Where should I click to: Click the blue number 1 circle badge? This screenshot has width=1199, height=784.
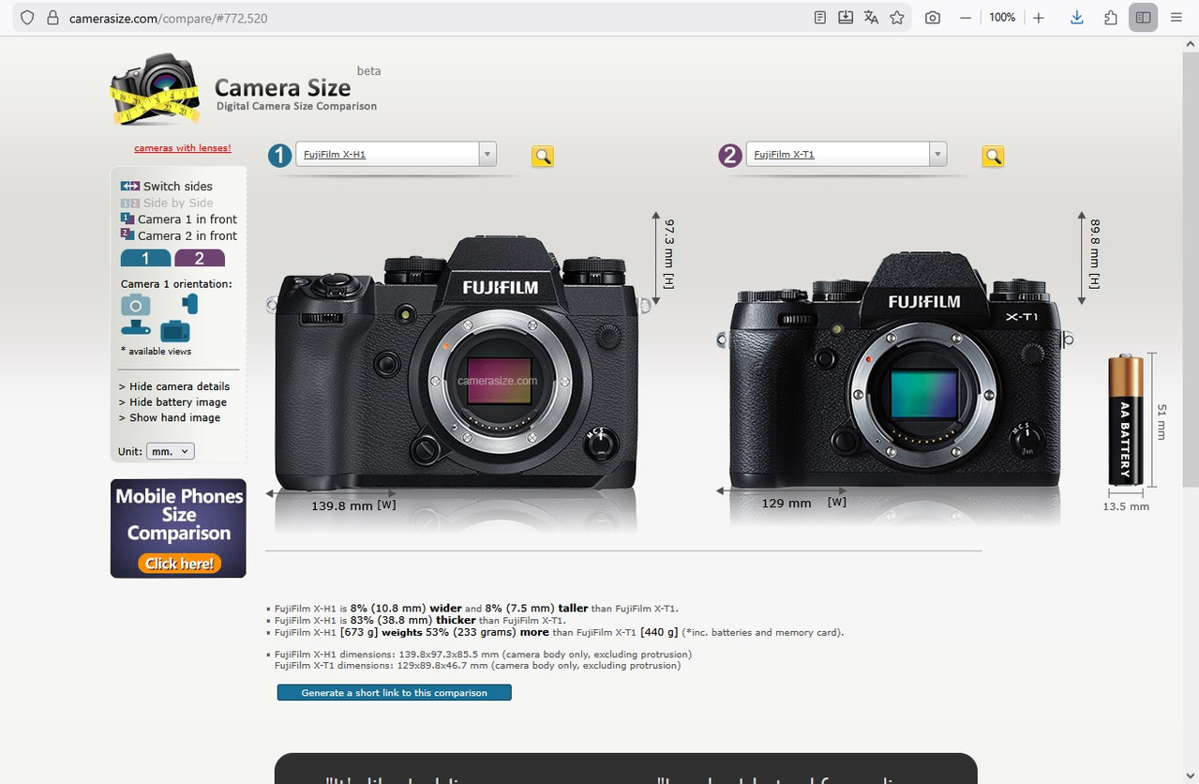(279, 155)
